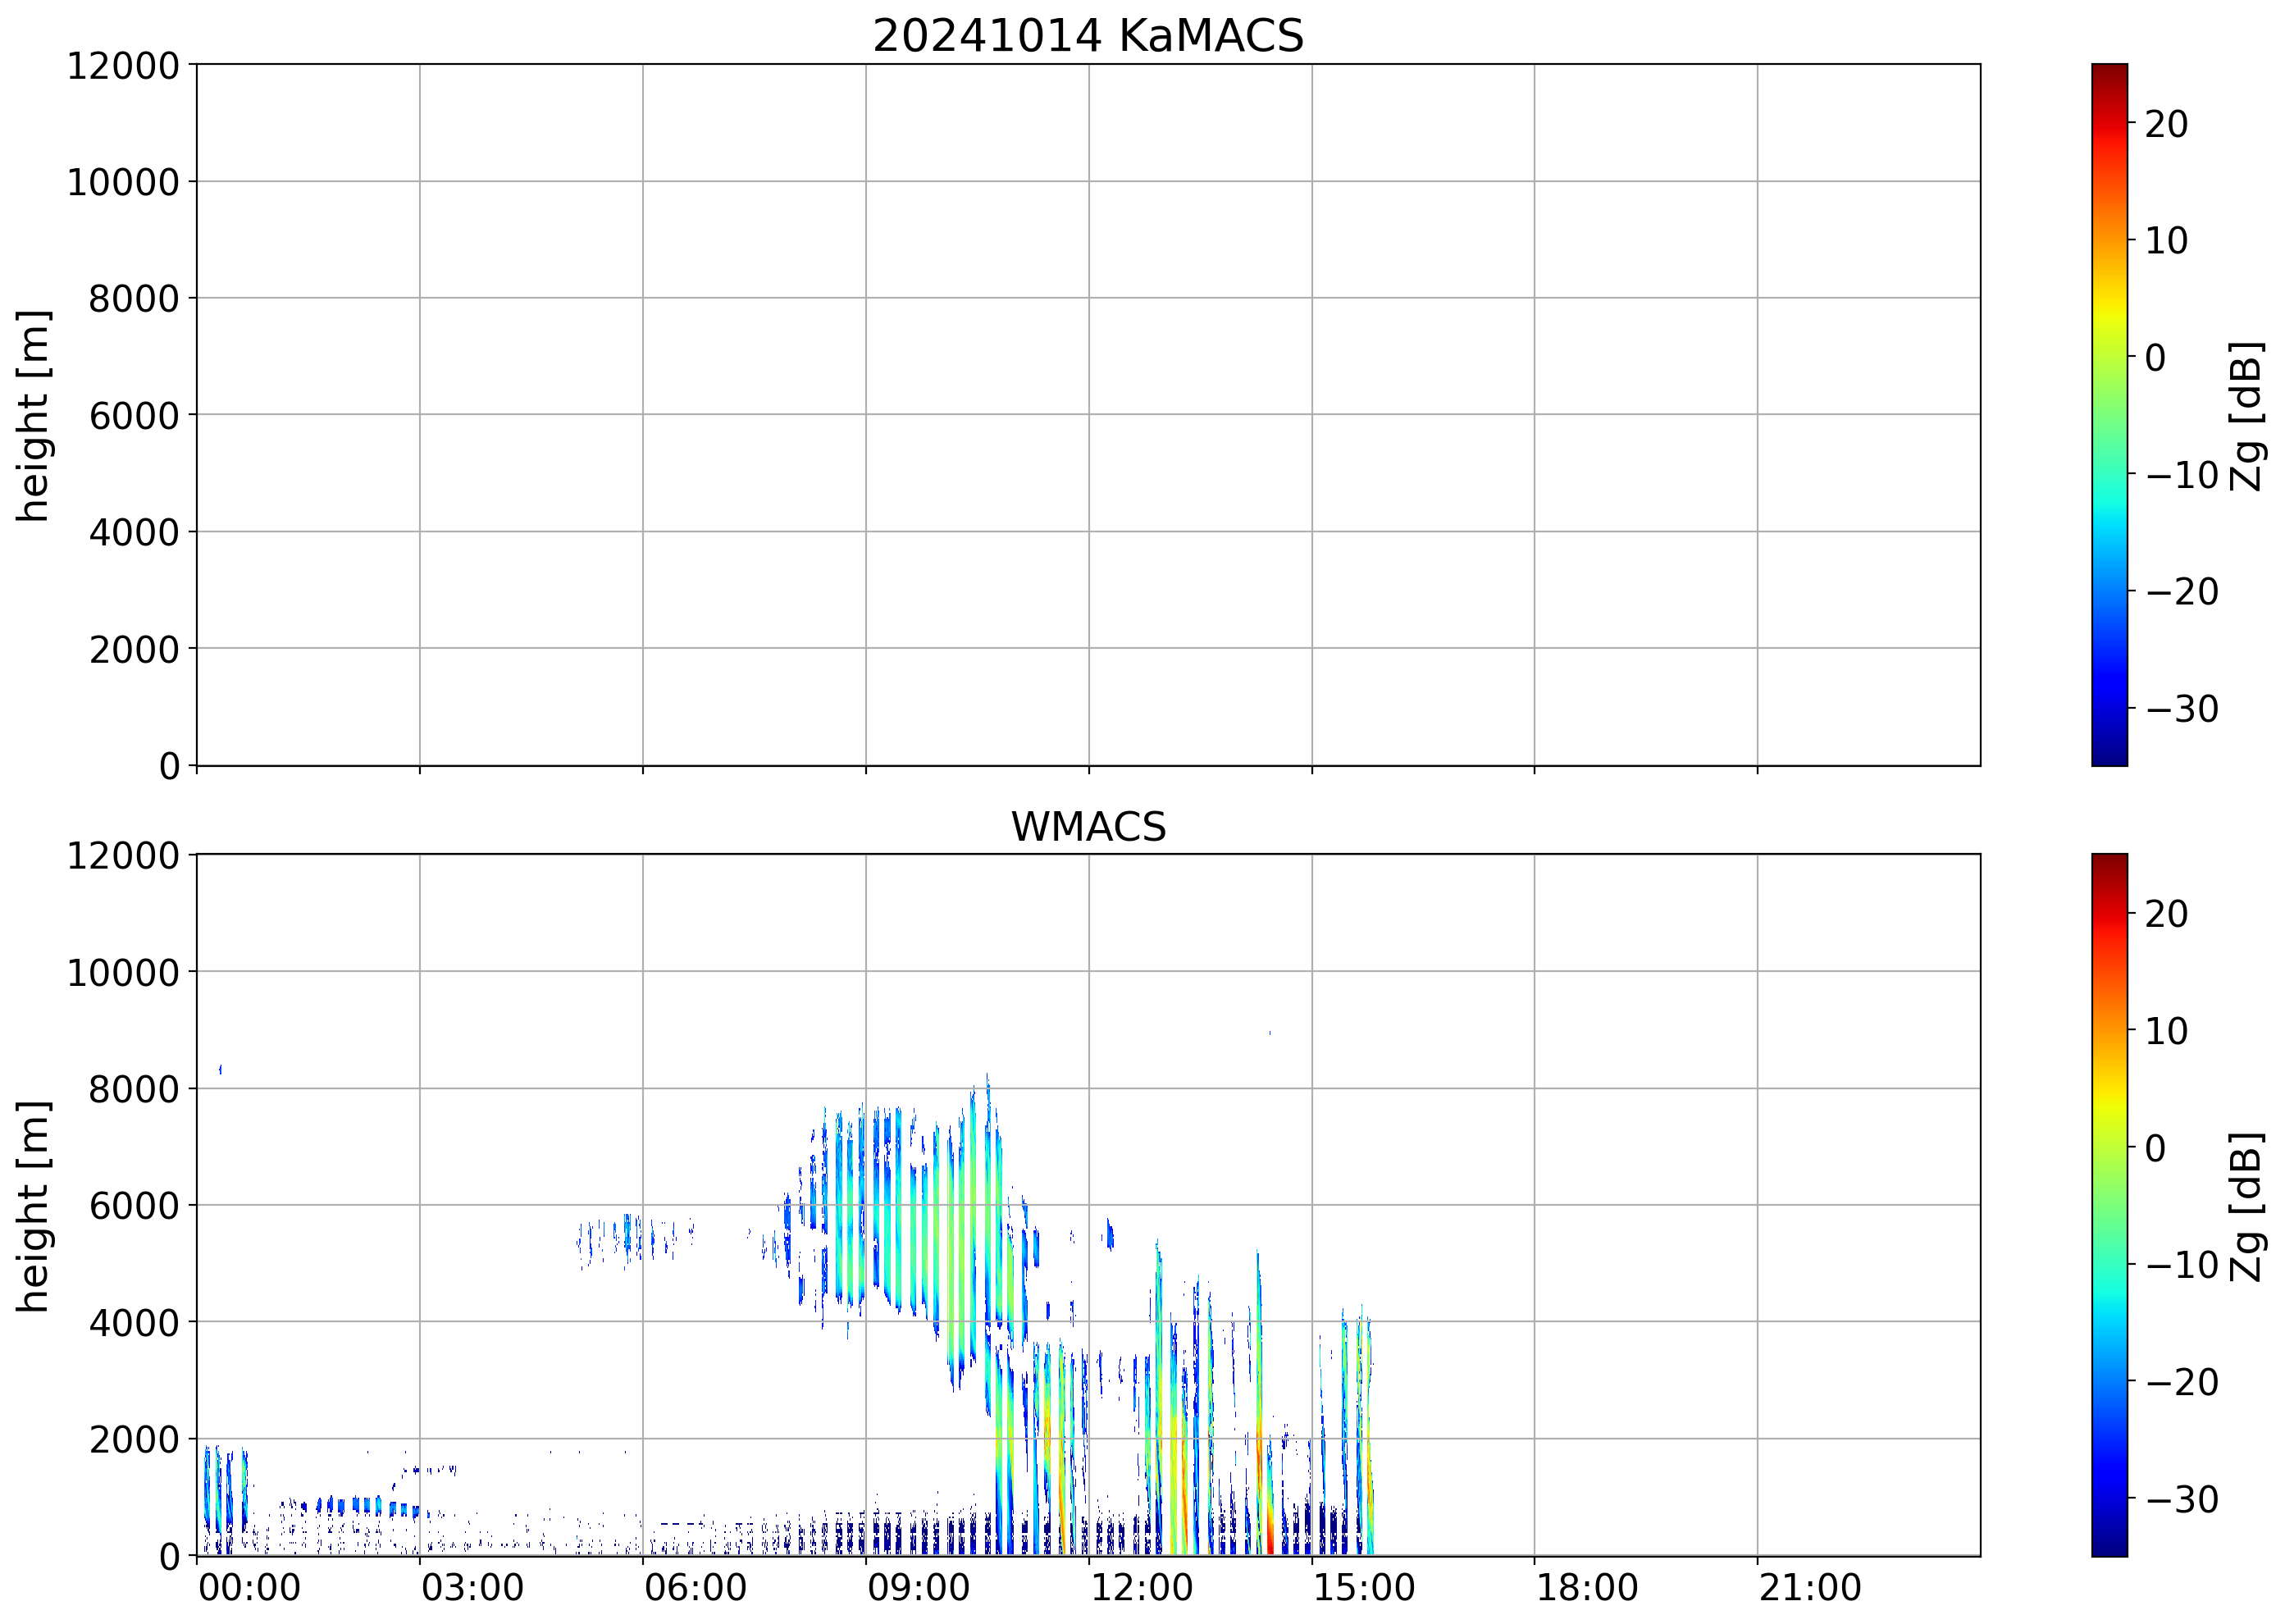This screenshot has width=2285, height=1624.
Task: Click the 09:00 time axis tick label
Action: pyautogui.click(x=918, y=1588)
